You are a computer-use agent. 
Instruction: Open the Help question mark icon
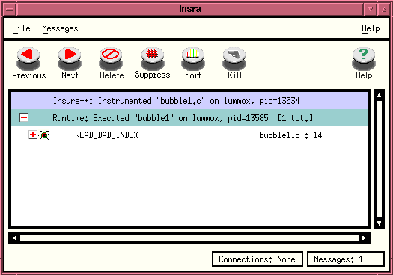(363, 58)
